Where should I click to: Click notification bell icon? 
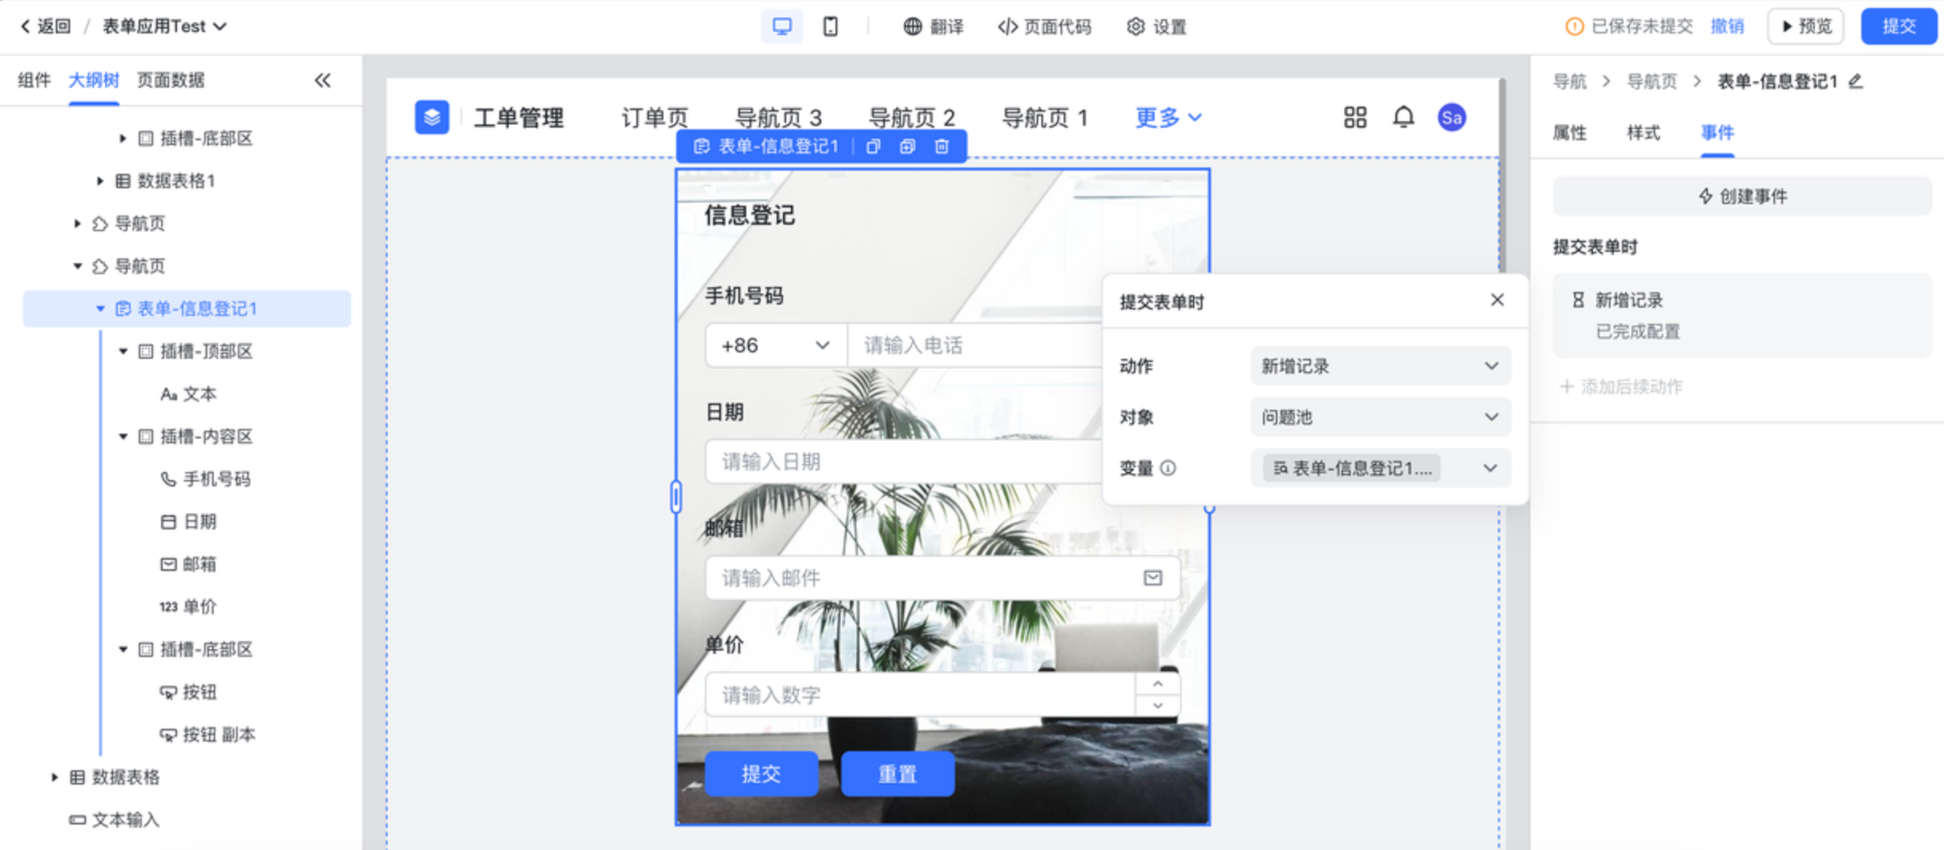pos(1403,117)
